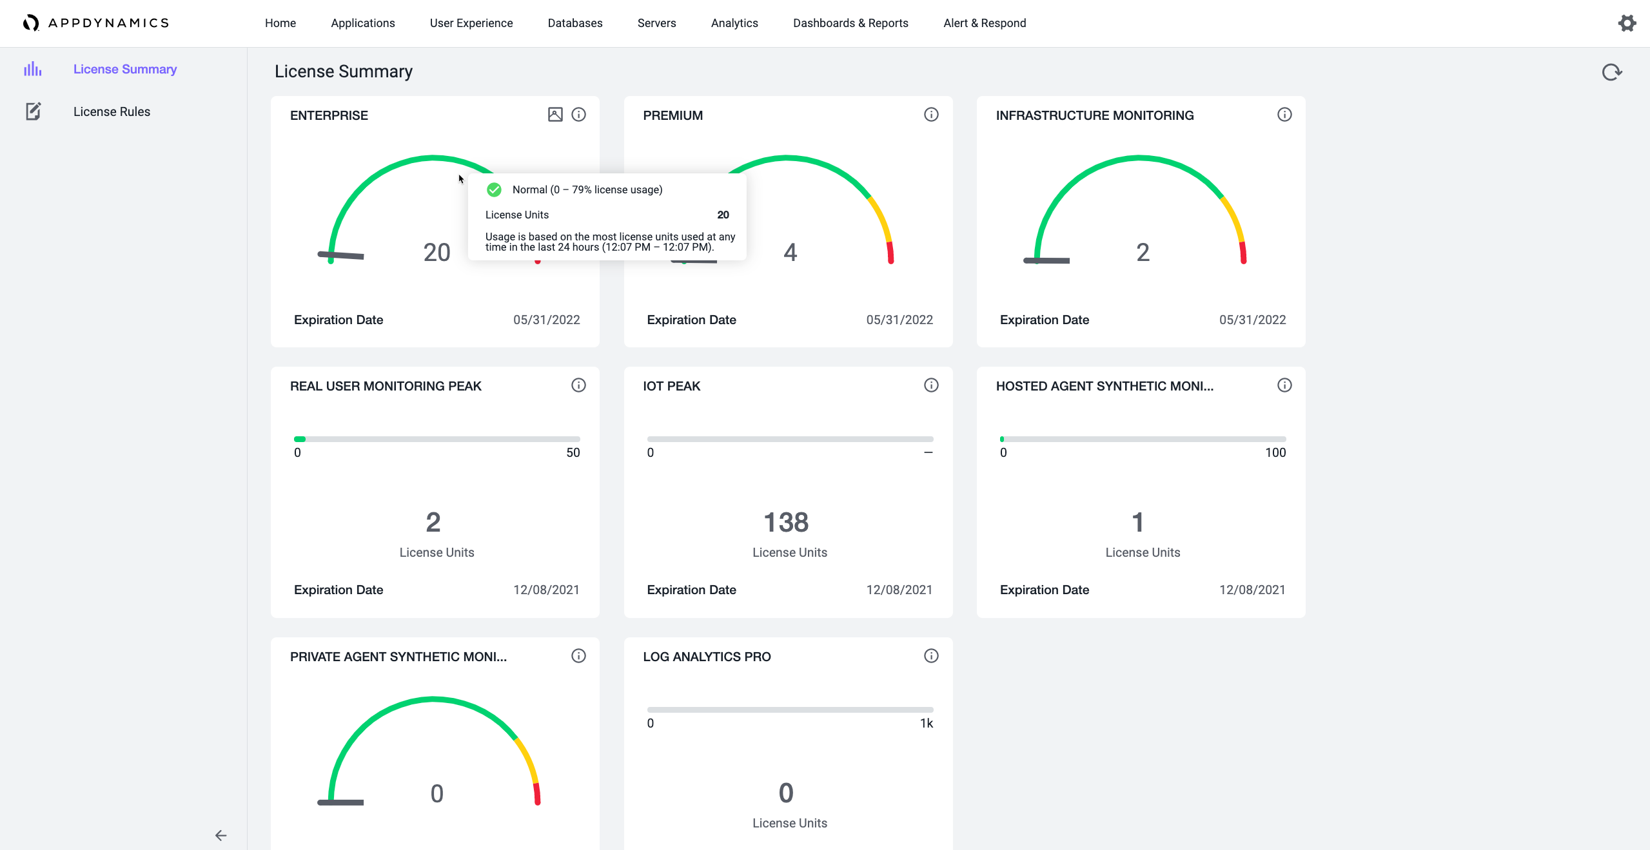Click 'Normal (0 – 79% license usage)' tooltip text
Viewport: 1650px width, 850px height.
(587, 189)
